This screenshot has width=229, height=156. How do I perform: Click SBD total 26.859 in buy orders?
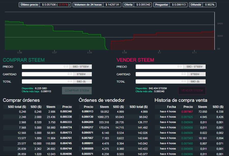[x=22, y=154]
